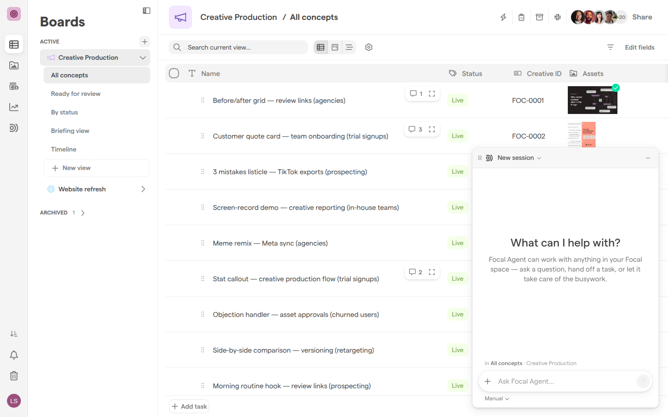Open the Slack integration icon
The height and width of the screenshot is (417, 668).
558,17
